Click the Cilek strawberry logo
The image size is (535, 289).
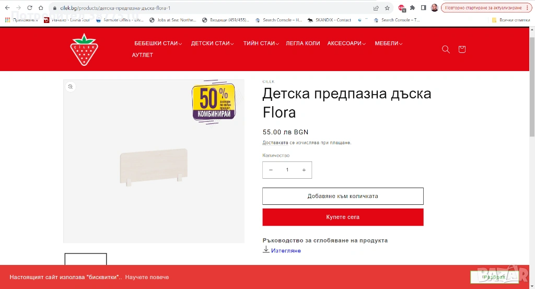point(84,50)
